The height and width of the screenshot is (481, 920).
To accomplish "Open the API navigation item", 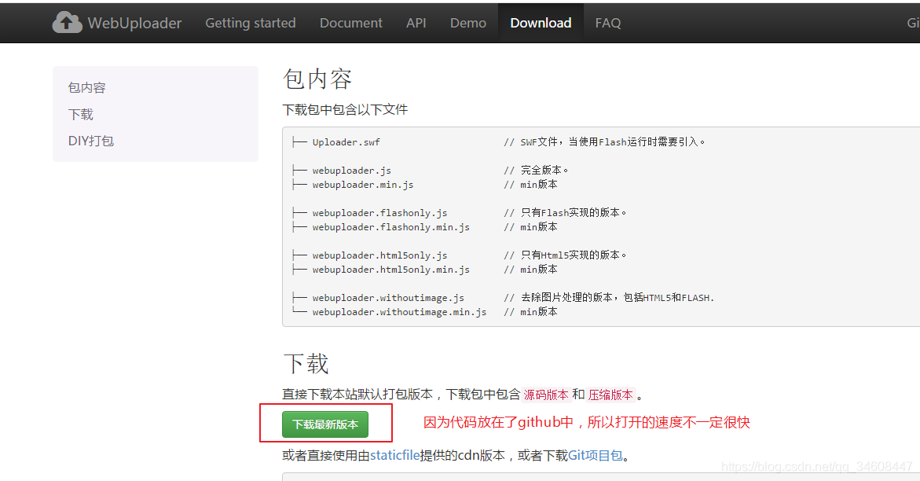I will [416, 23].
